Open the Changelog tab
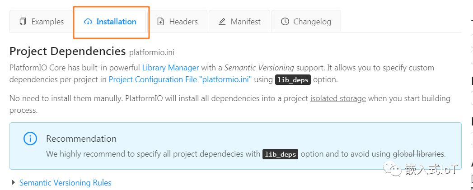The height and width of the screenshot is (190, 473). coord(312,22)
